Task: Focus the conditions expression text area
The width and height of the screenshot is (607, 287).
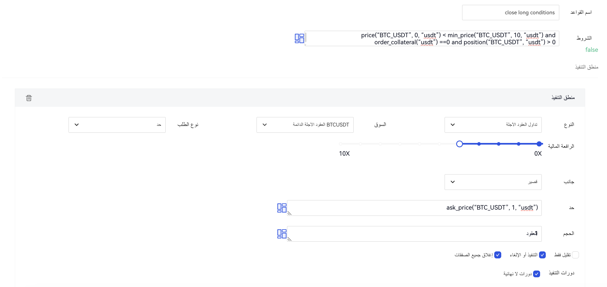Action: (432, 39)
